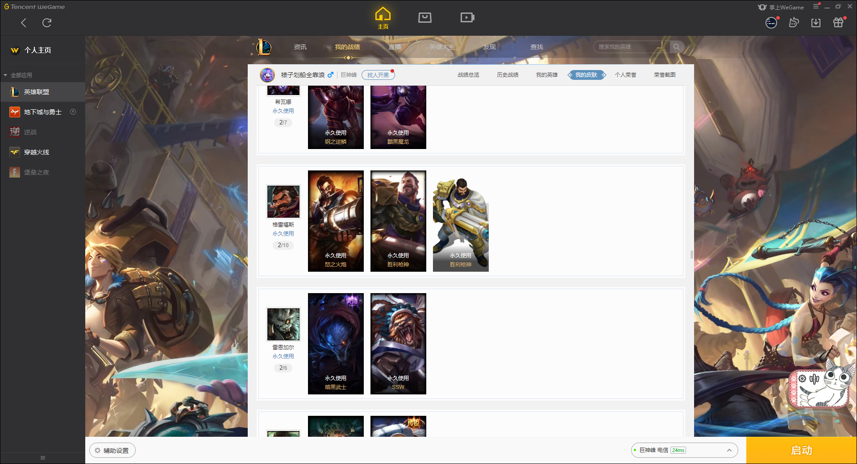Select 英雄联盟 in the sidebar
857x464 pixels.
click(42, 92)
